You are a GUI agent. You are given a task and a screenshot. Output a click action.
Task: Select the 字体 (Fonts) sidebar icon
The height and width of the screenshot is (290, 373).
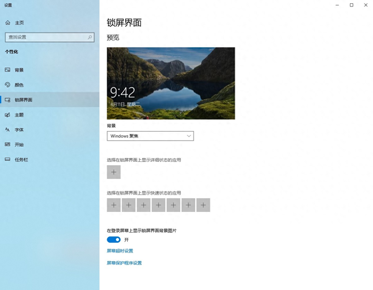(x=7, y=130)
